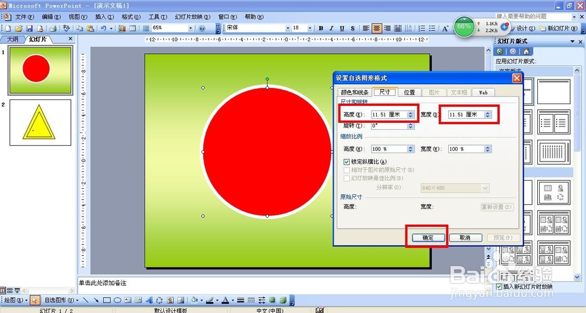This screenshot has width=586, height=313.
Task: Select the Oval drawing tool
Action: coord(117,300)
